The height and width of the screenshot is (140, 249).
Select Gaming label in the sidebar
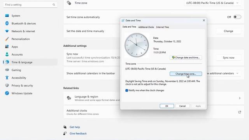[16, 70]
